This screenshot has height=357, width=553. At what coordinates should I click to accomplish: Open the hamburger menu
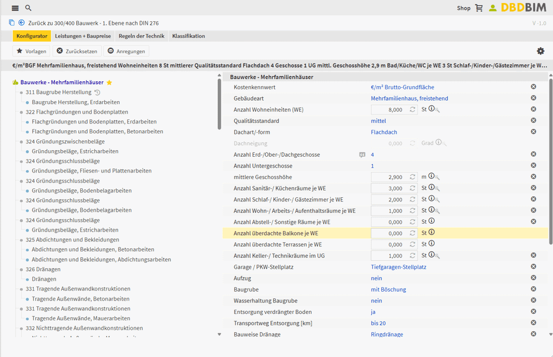15,8
